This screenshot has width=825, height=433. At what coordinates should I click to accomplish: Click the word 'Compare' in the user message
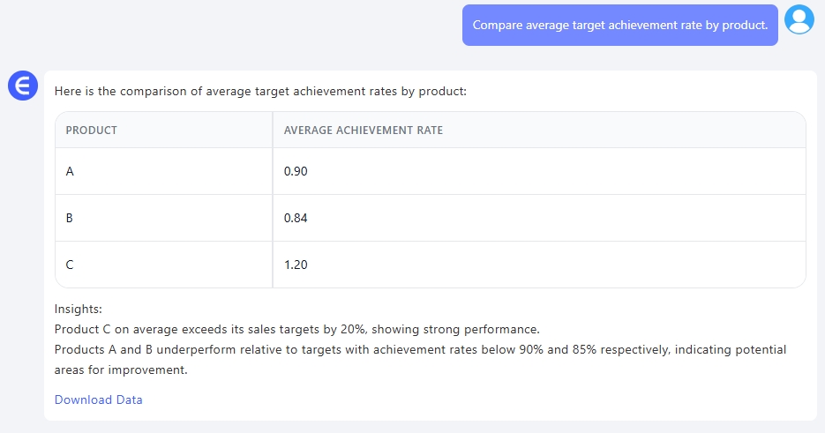(498, 25)
